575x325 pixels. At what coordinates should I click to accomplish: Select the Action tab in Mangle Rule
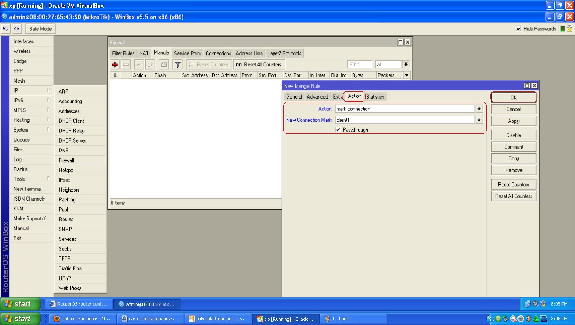[354, 96]
